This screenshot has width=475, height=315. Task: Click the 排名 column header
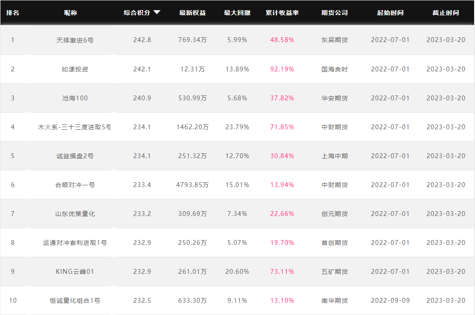13,13
